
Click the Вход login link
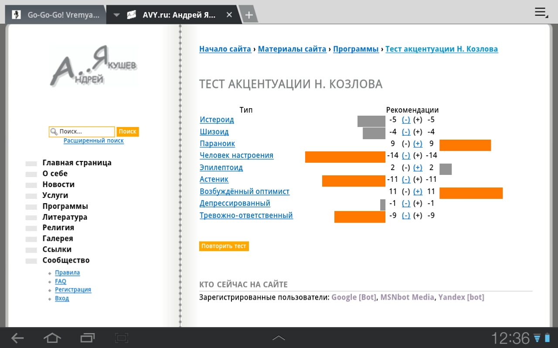pyautogui.click(x=62, y=298)
